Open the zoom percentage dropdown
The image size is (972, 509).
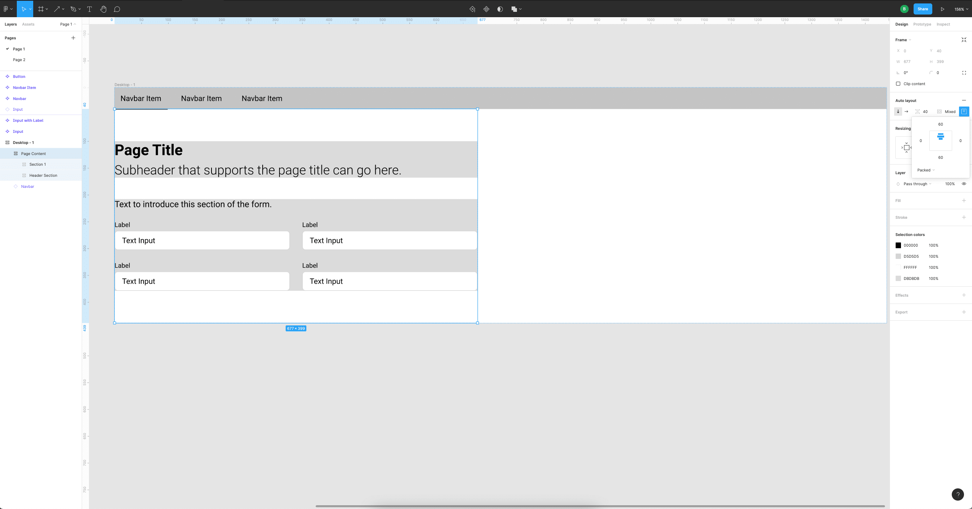click(960, 9)
